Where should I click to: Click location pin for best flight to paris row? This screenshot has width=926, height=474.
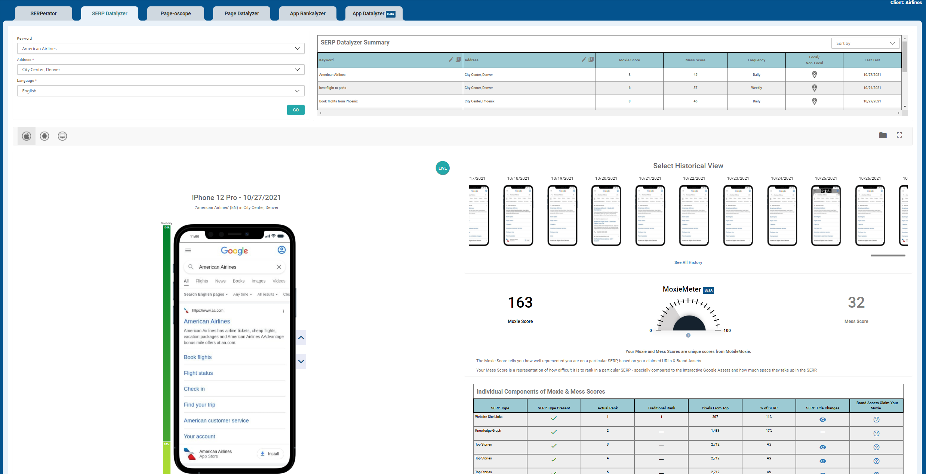814,88
